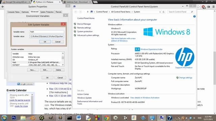Click the volume icon in system tray
The height and width of the screenshot is (121, 216).
click(187, 118)
